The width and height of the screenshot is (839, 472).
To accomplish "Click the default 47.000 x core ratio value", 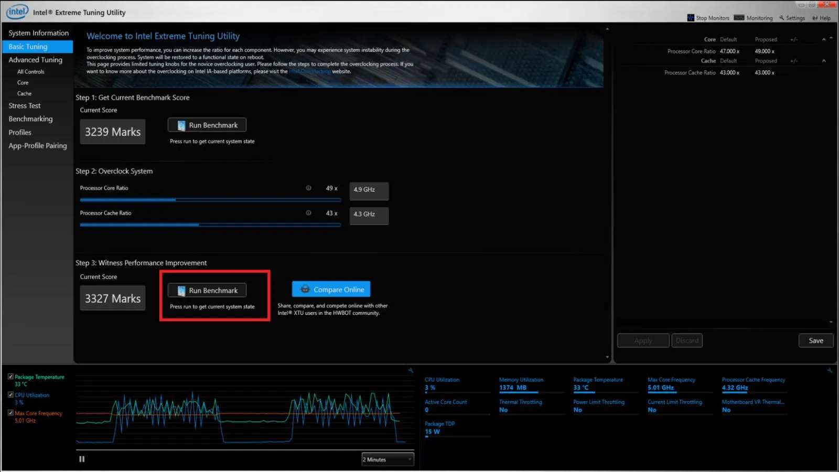I will [729, 51].
